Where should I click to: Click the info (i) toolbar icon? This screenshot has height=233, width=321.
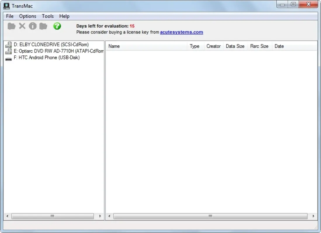coord(32,26)
